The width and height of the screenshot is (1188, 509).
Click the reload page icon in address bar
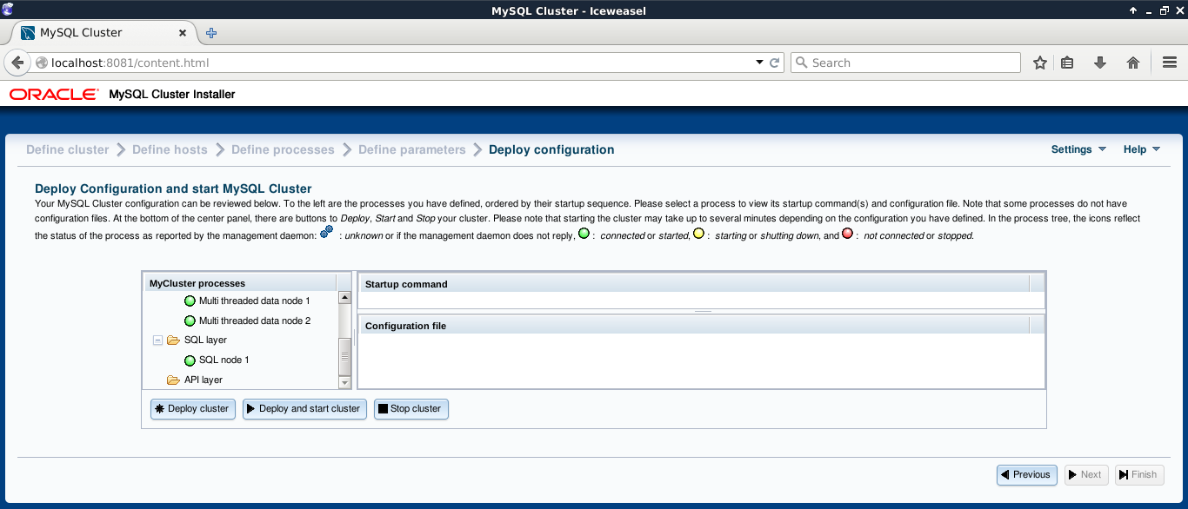774,63
